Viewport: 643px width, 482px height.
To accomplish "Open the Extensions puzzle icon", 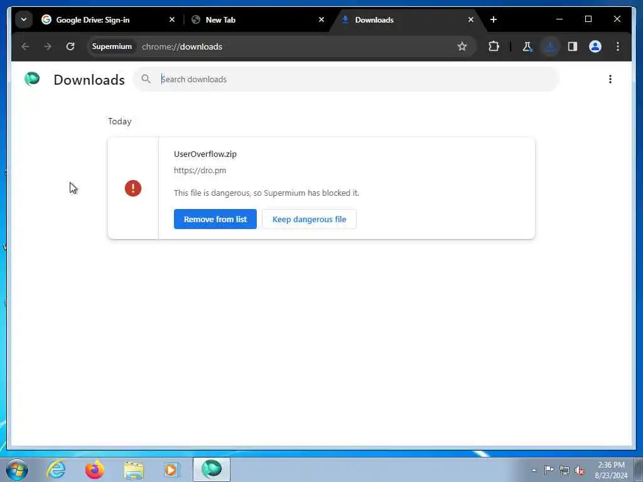I will [x=494, y=46].
